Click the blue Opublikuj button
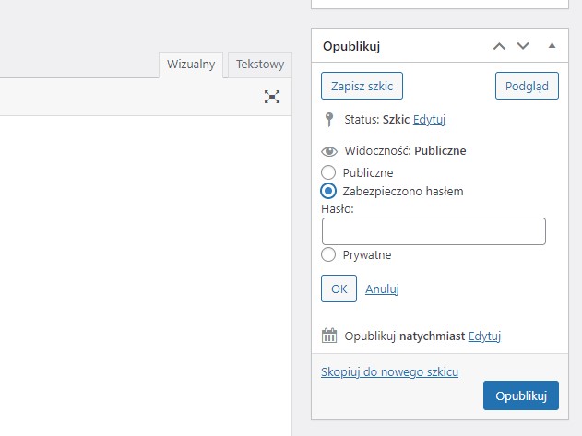The height and width of the screenshot is (436, 582). point(520,395)
